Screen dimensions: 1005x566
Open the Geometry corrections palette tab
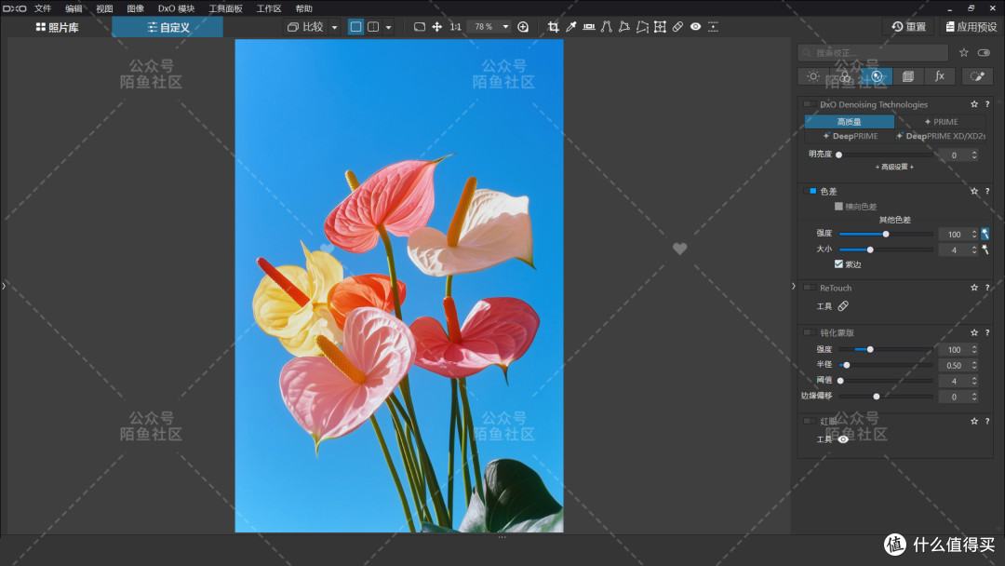pos(908,76)
